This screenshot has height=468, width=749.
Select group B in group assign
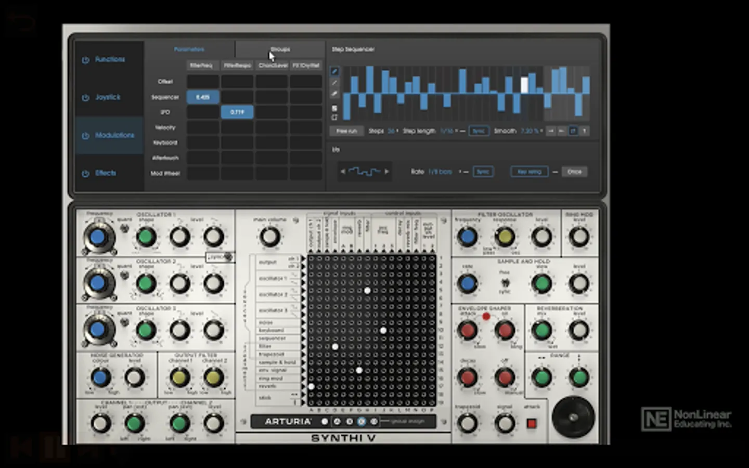tap(349, 422)
